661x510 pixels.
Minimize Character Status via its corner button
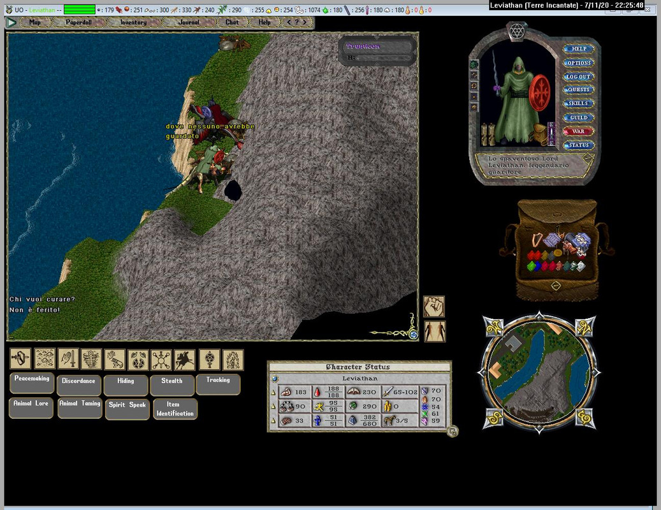tap(453, 431)
